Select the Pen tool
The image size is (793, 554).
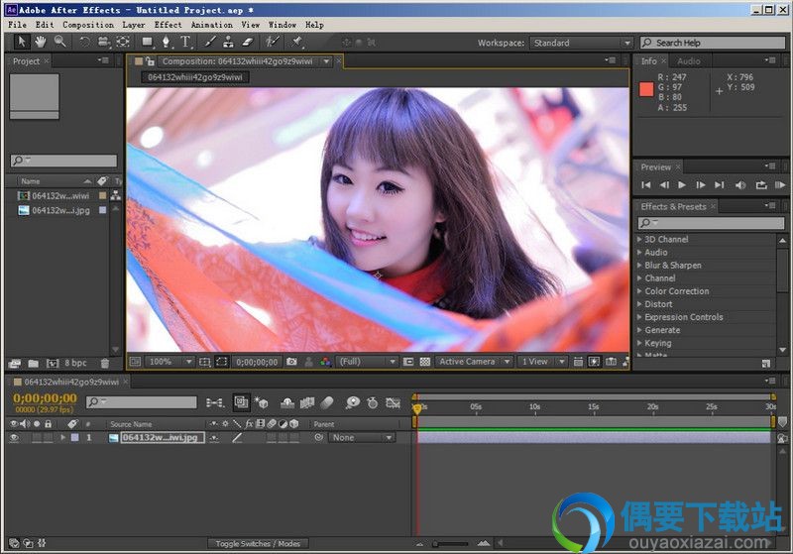point(166,42)
